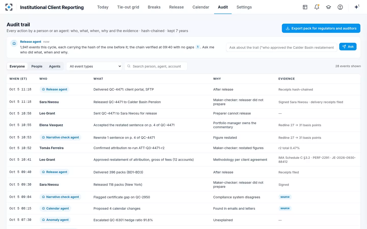Click Release agent chip at 09:40
This screenshot has width=367, height=229.
click(x=55, y=172)
